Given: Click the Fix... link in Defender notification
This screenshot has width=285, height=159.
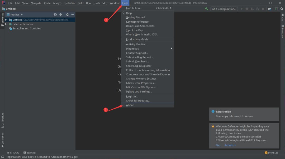Looking at the screenshot, I should pyautogui.click(x=218, y=145).
